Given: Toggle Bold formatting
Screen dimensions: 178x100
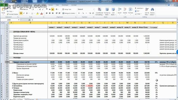Looking at the screenshot, I should click(21, 13).
